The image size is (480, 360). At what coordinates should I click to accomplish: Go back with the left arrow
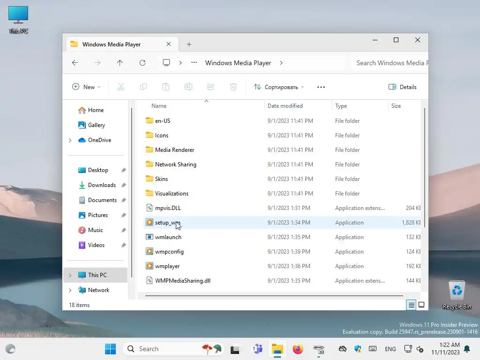75,63
